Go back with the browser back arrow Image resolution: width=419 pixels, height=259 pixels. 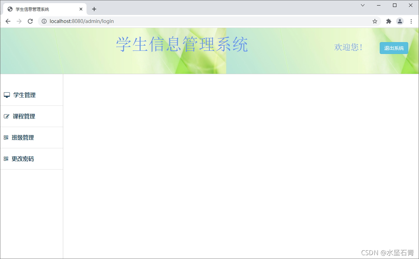[8, 21]
